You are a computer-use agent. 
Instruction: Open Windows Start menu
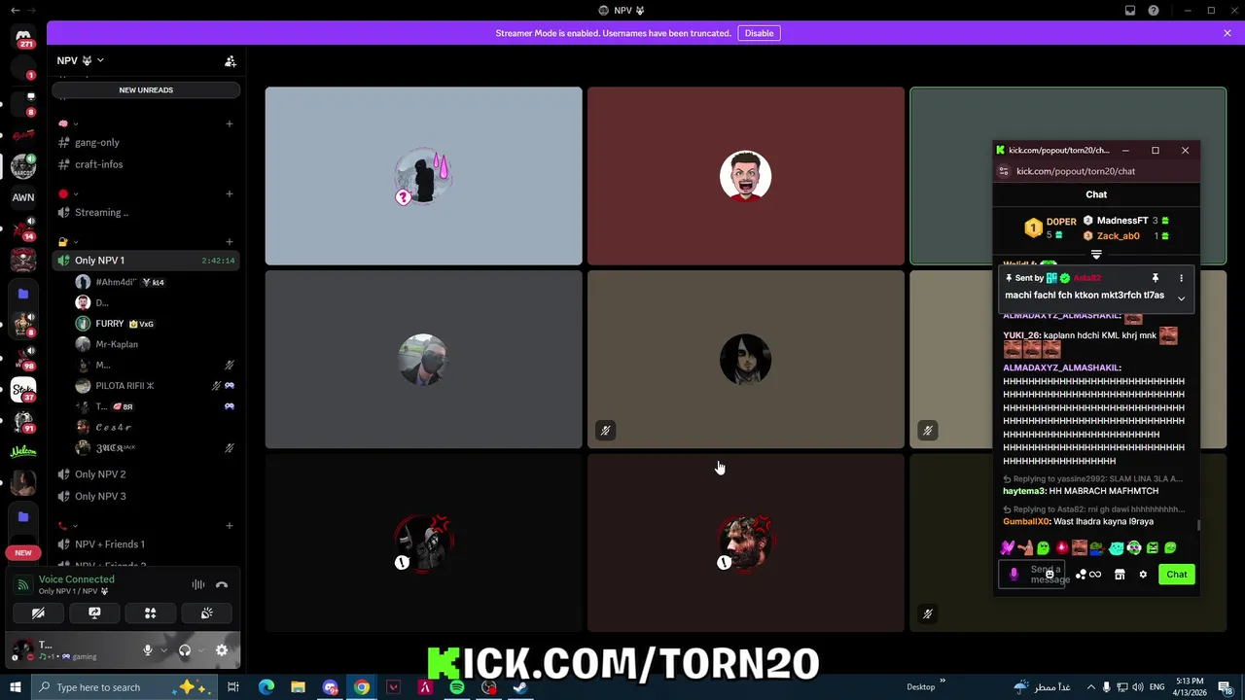point(15,687)
